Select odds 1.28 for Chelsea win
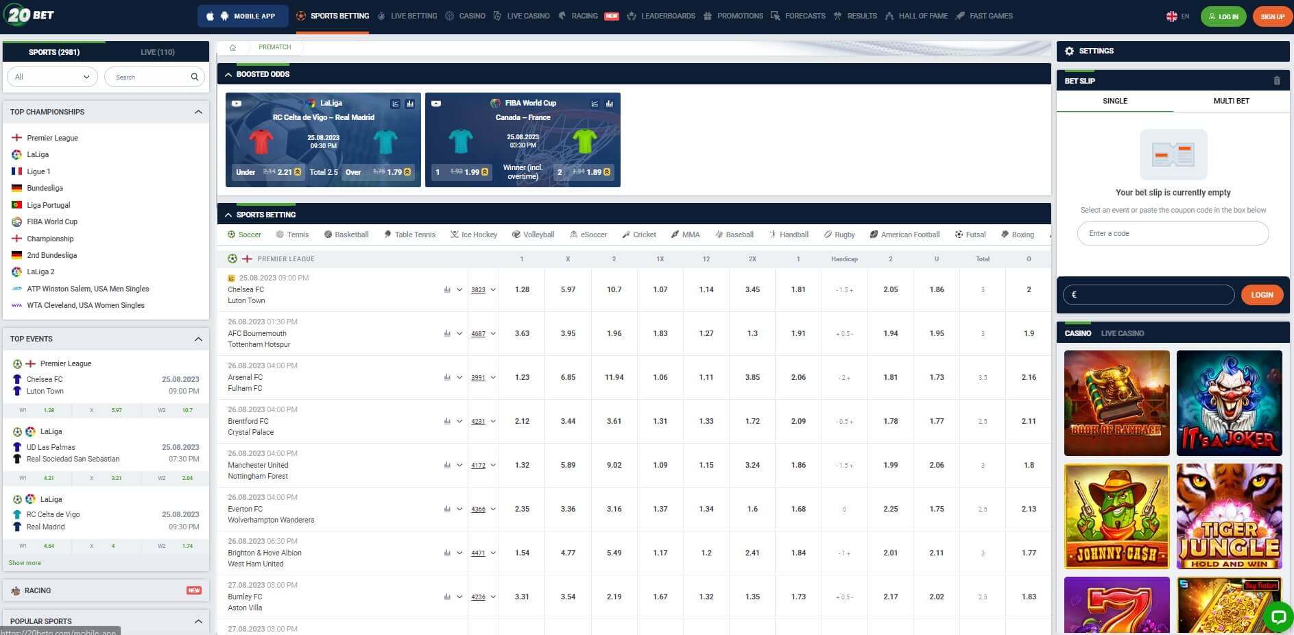 point(522,289)
